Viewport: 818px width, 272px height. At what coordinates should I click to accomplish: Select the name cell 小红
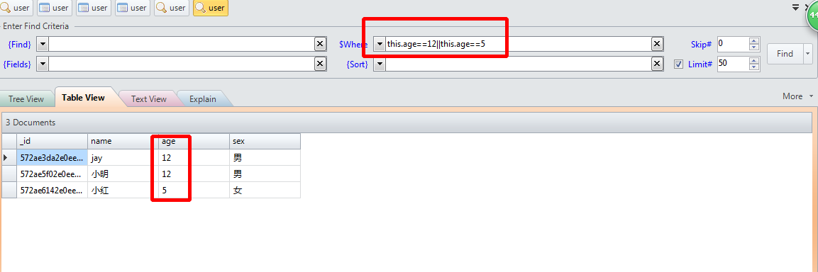[123, 191]
